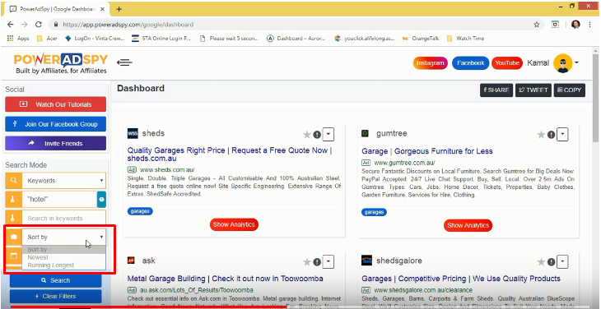The height and width of the screenshot is (309, 601).
Task: Click the shedsgalore advertiser logo
Action: click(367, 261)
